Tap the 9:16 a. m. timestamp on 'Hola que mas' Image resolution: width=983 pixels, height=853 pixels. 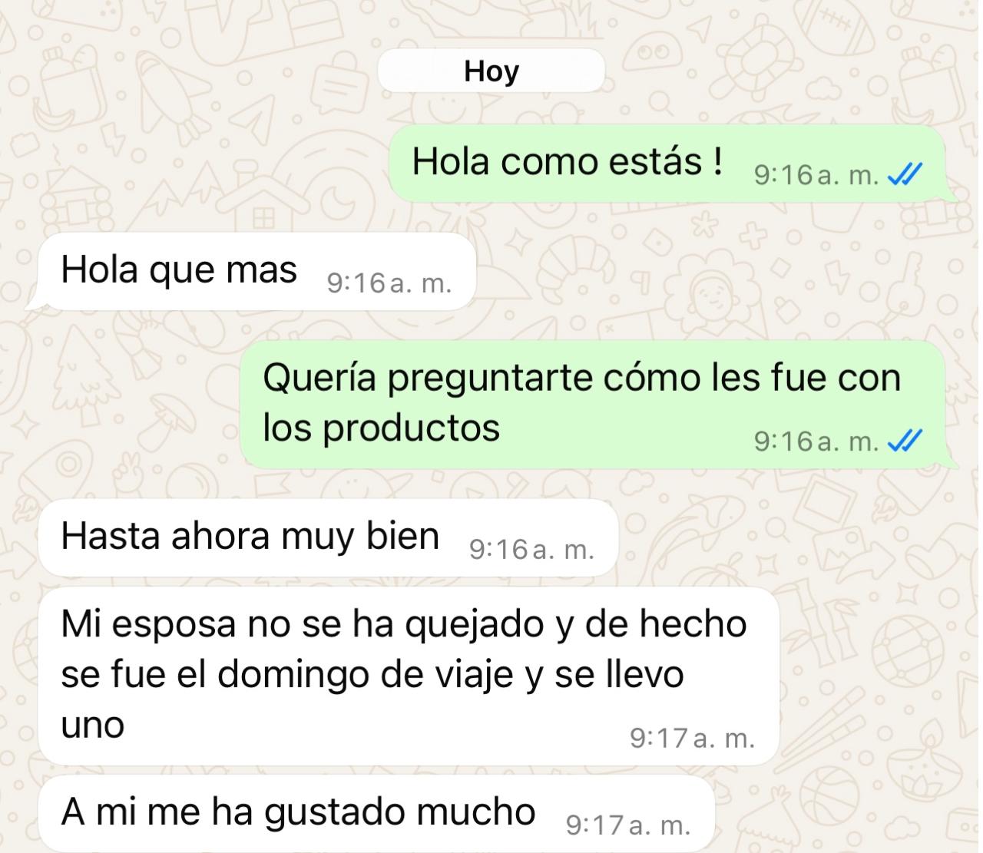pyautogui.click(x=389, y=284)
